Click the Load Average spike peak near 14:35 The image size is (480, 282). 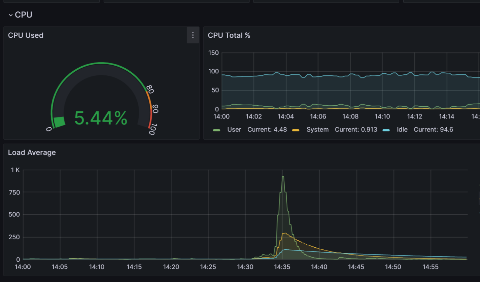coord(283,176)
